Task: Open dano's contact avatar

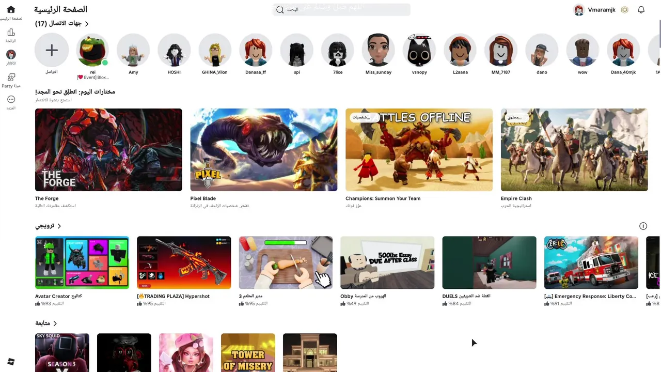Action: pos(542,50)
